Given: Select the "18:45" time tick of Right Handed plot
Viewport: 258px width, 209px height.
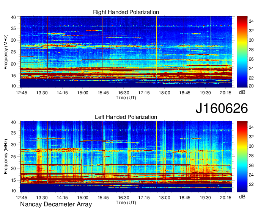Looking at the screenshot, I should tap(185, 93).
